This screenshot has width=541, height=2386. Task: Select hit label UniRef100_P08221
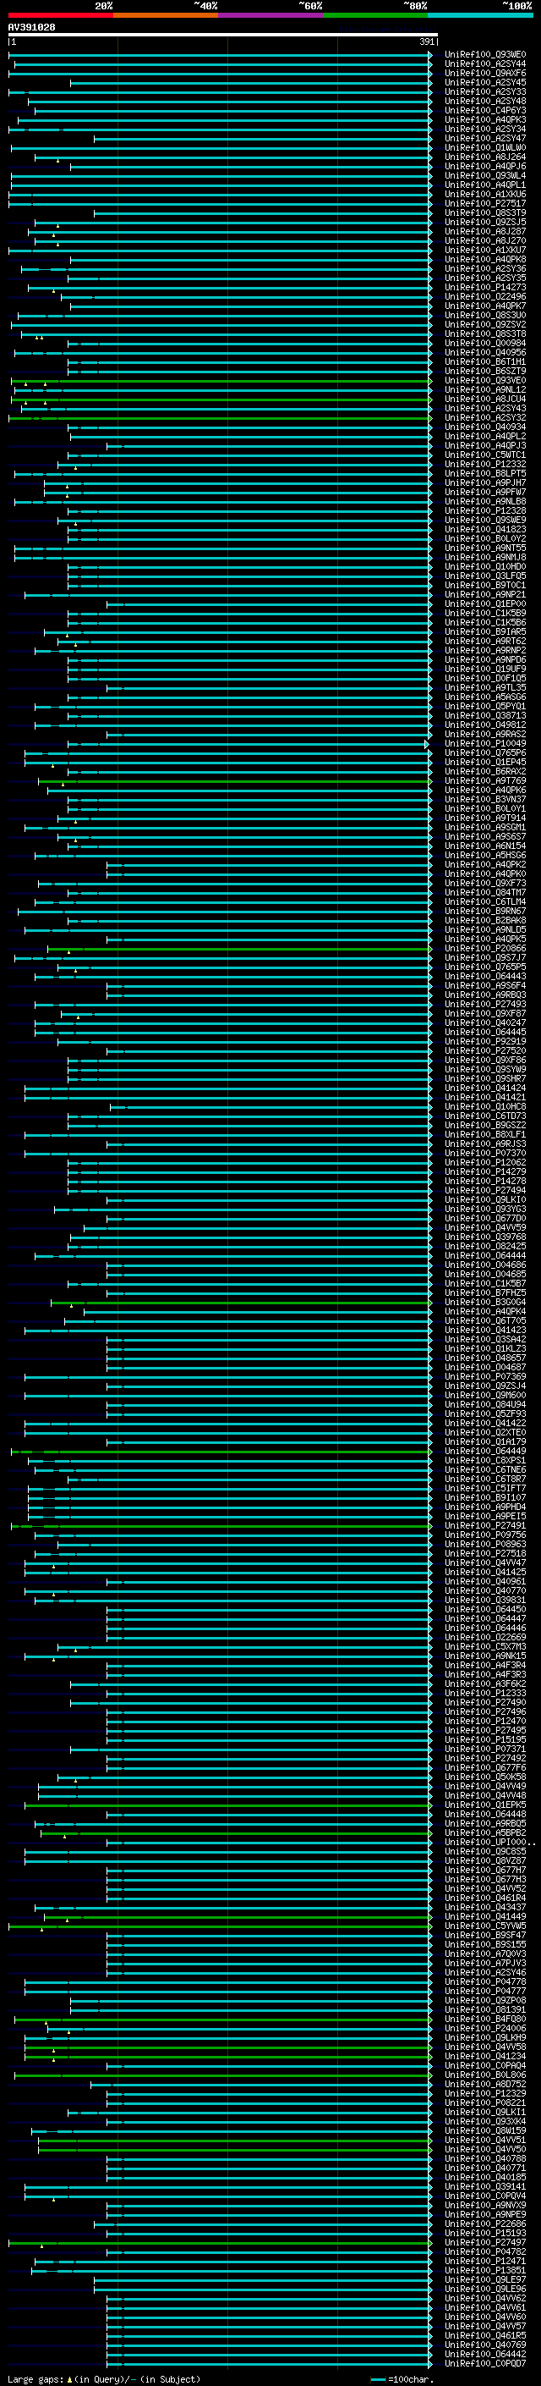[x=485, y=2103]
